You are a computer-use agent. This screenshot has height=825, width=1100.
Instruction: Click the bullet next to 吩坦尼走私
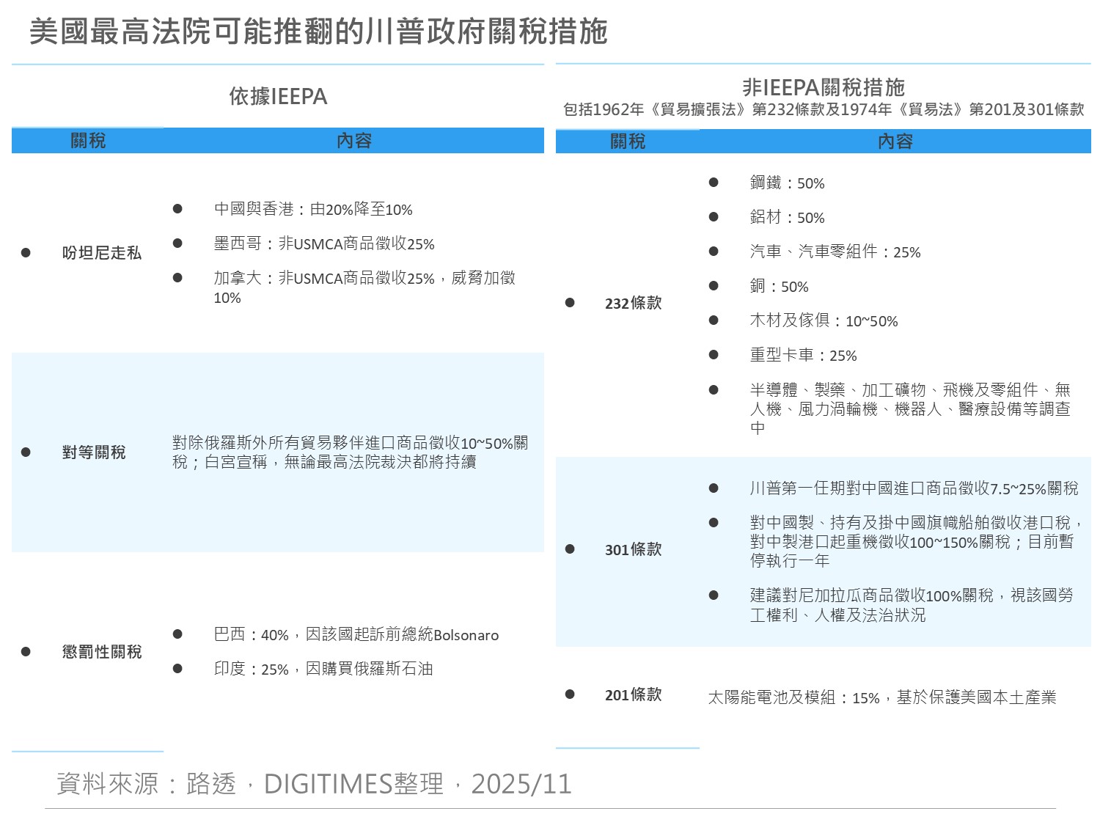(x=26, y=253)
